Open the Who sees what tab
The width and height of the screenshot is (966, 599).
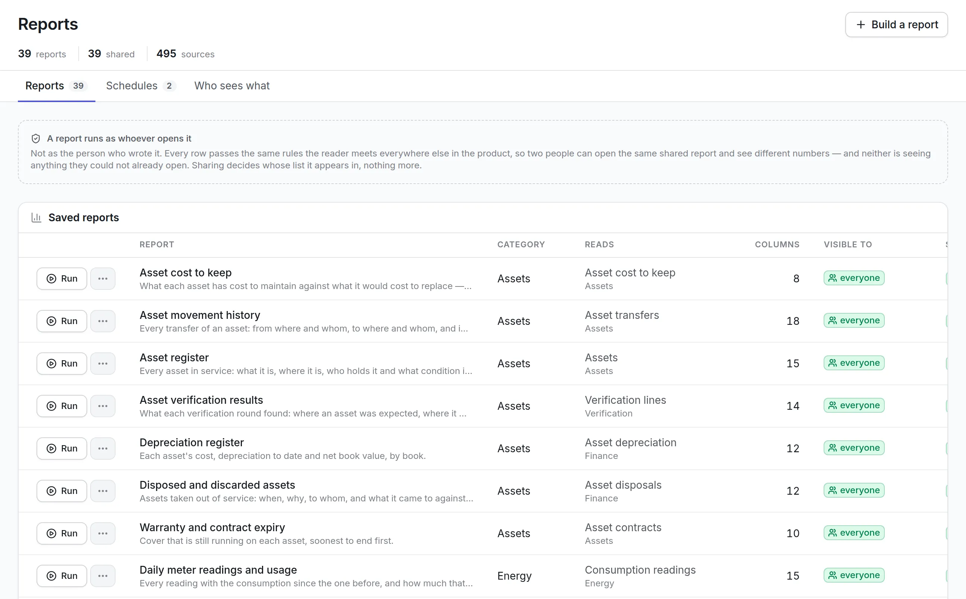click(232, 86)
